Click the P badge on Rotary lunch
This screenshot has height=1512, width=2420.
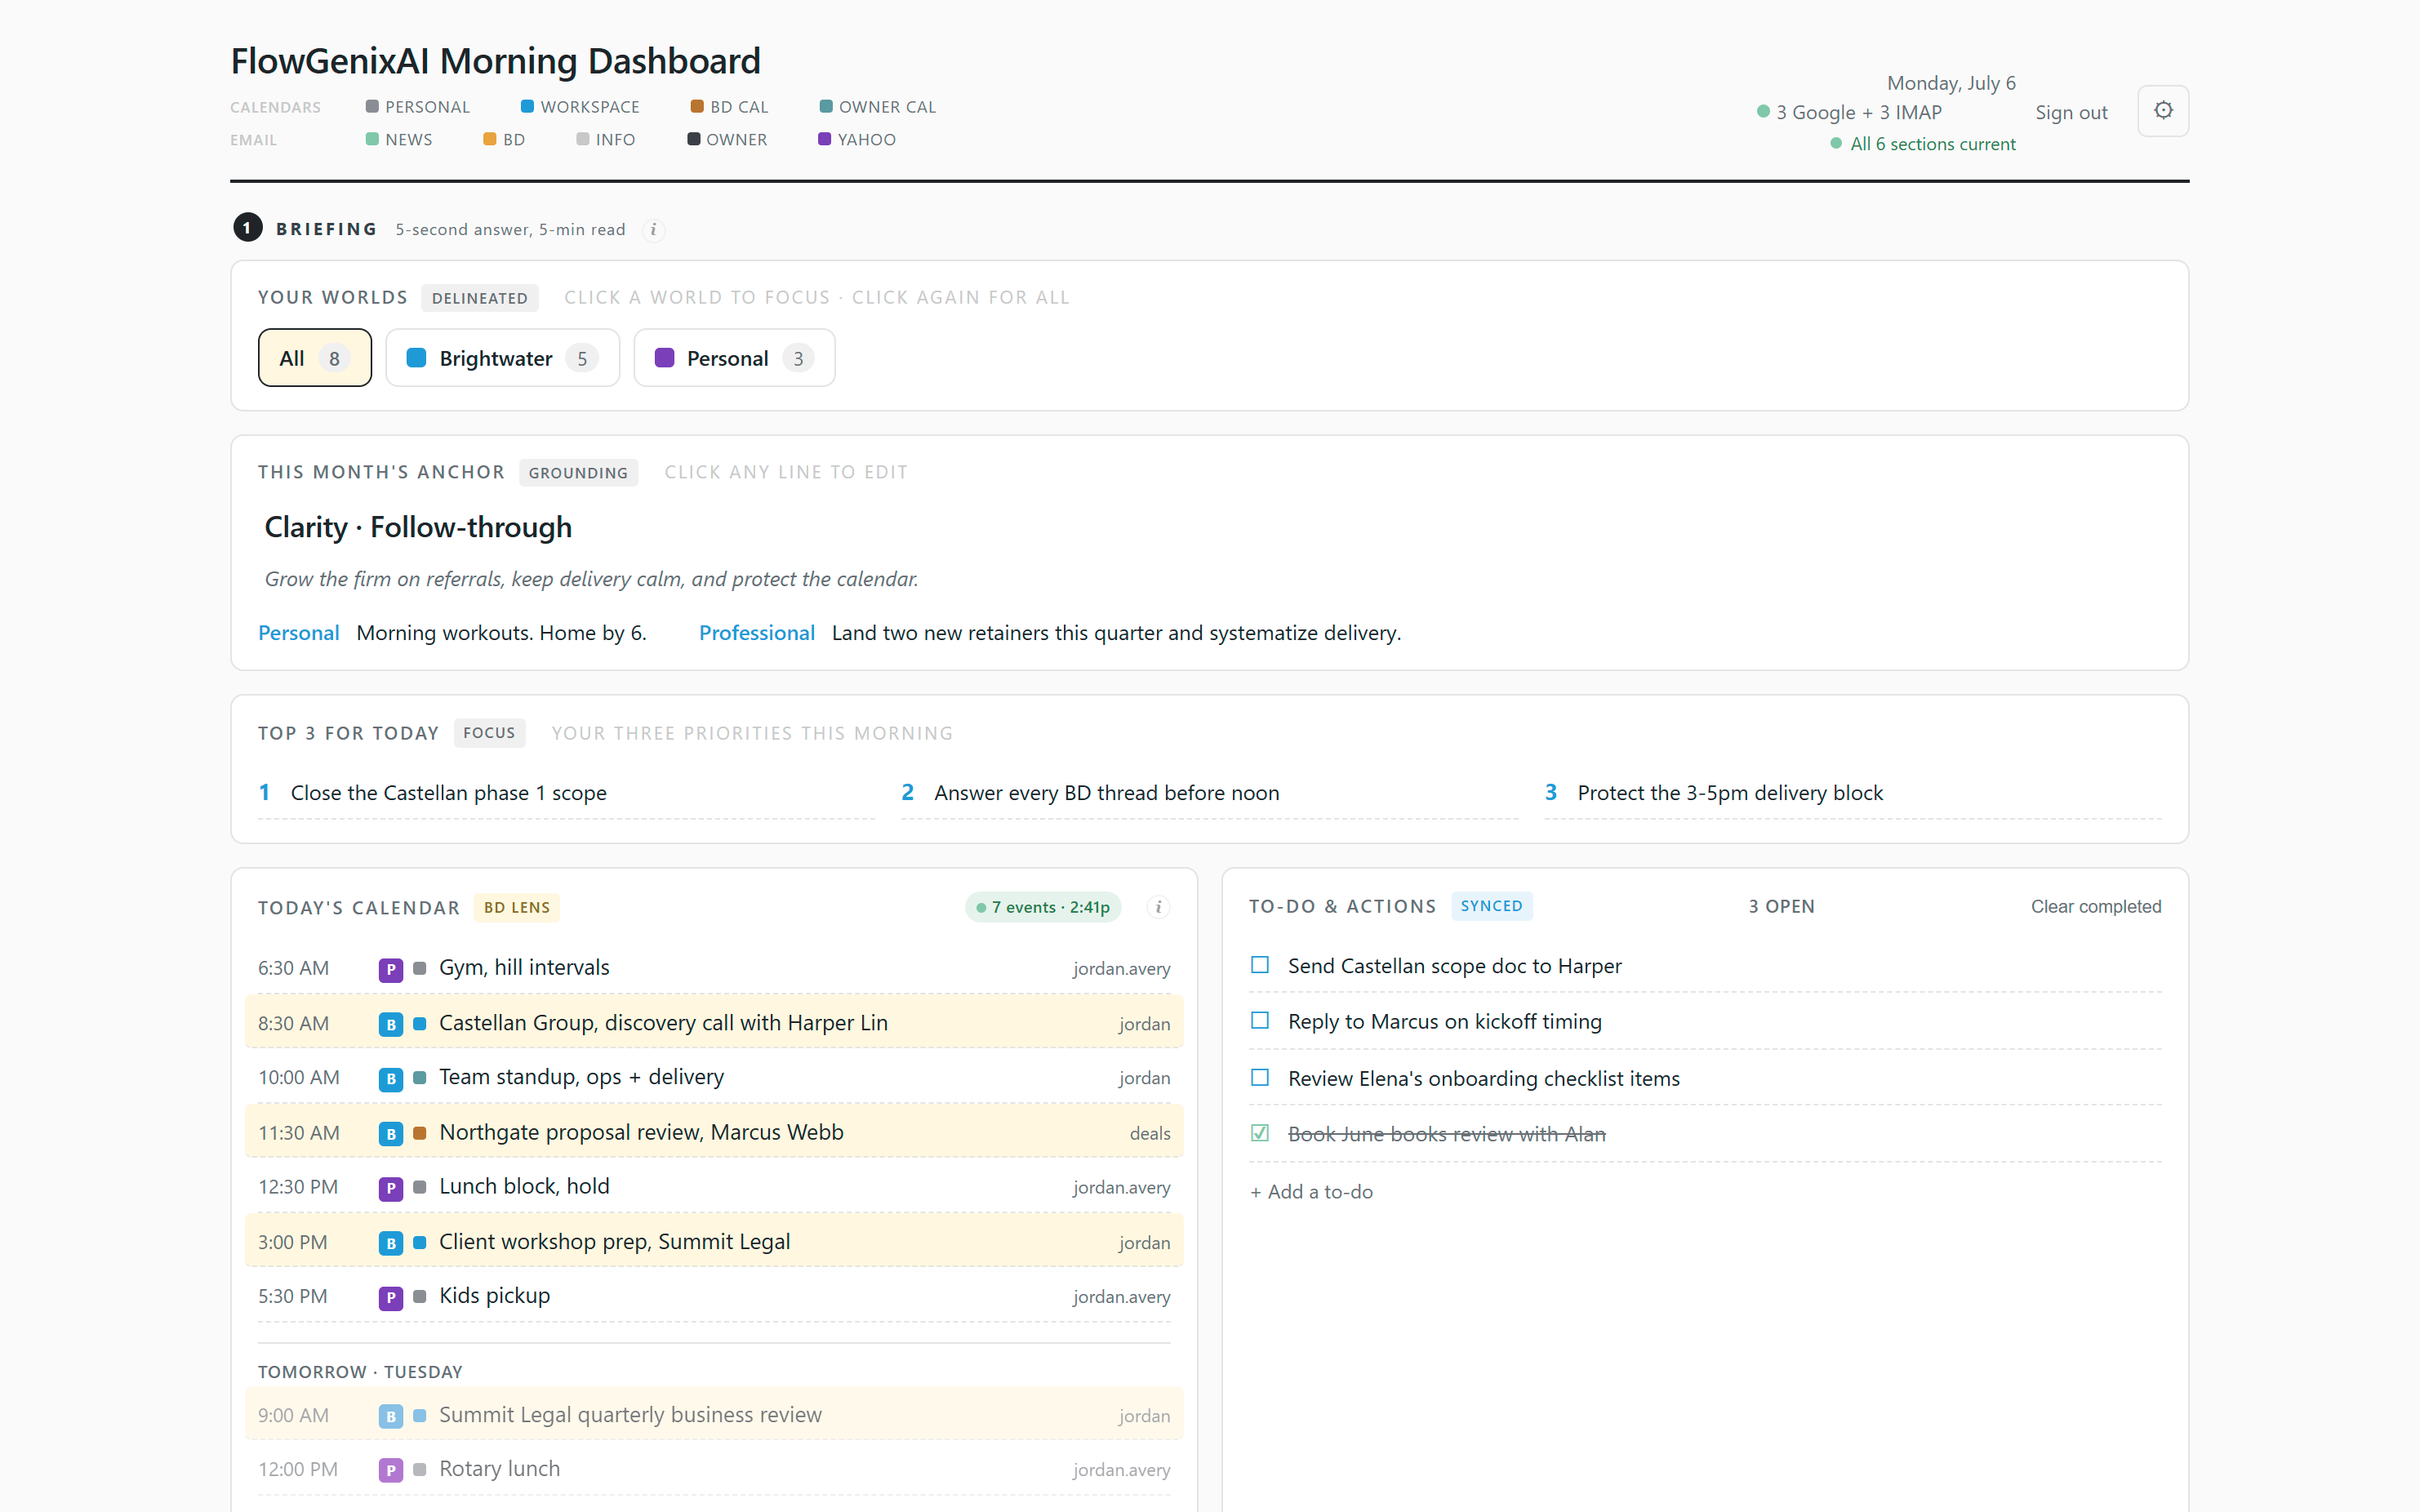(391, 1470)
